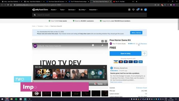Screen dimensions: 179x101
Task: Click the video Share arrow icon
Action: point(102,45)
